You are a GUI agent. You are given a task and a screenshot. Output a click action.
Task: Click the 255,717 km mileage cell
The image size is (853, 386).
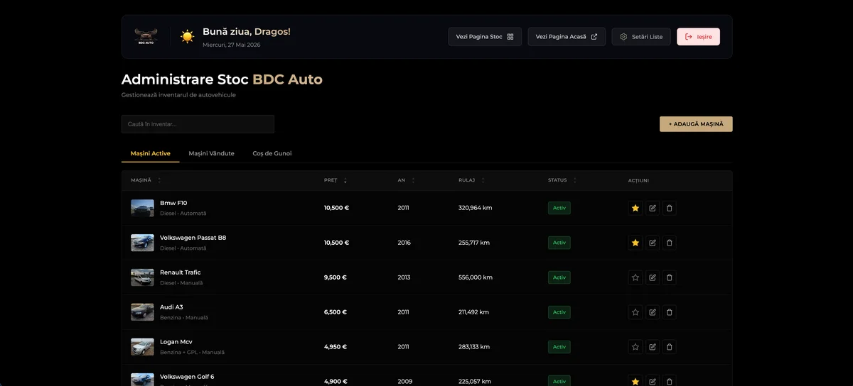474,243
